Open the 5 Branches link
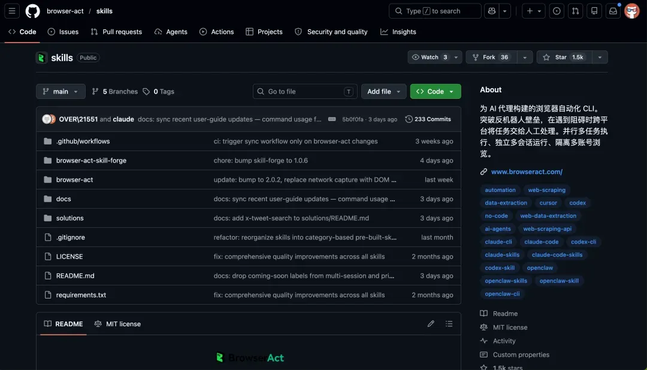Screen dimensions: 647x370 tap(115, 92)
